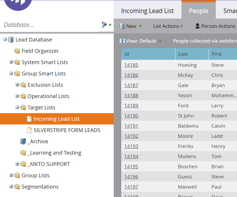Click the Target Lists folder icon
Viewport: 237px width, 197px height.
23,107
